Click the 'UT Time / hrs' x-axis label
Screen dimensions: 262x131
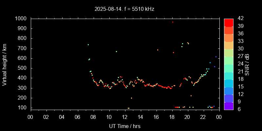point(125,126)
